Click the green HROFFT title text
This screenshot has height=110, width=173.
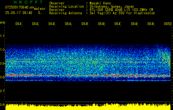[x=28, y=2]
